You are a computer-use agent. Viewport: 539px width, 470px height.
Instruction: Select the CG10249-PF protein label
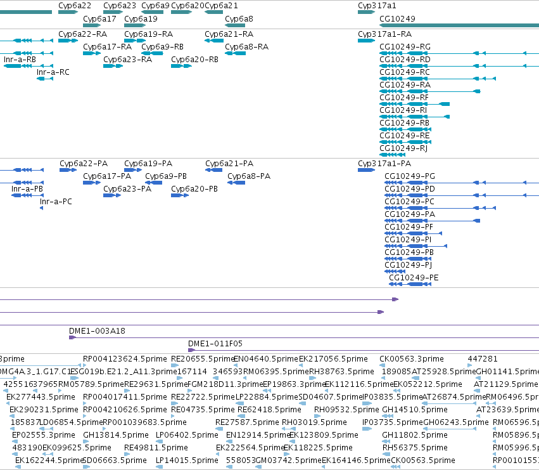(409, 227)
